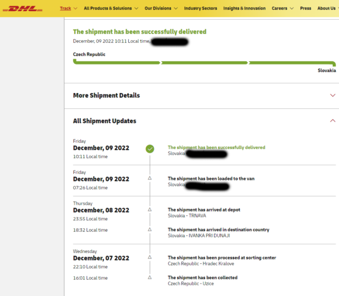Expand More Shipment Details chevron
This screenshot has height=296, width=339.
pos(332,95)
